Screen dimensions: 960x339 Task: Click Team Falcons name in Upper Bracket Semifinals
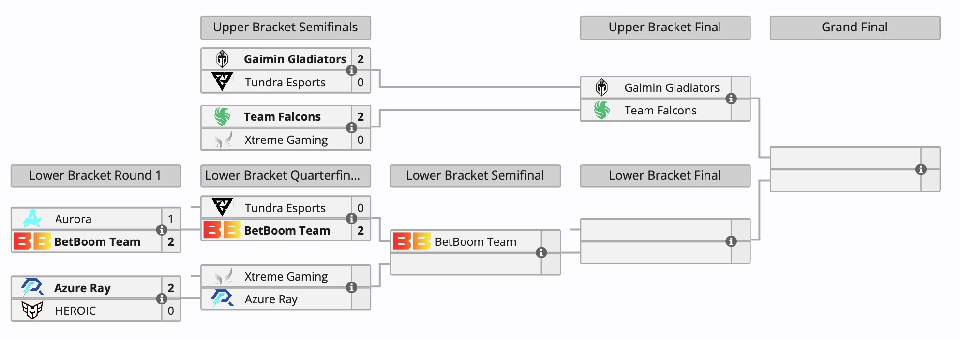tap(282, 117)
